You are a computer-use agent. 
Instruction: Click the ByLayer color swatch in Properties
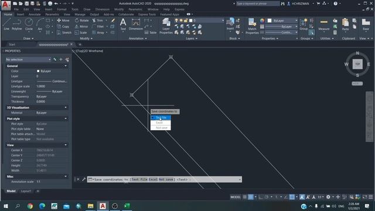coord(38,71)
